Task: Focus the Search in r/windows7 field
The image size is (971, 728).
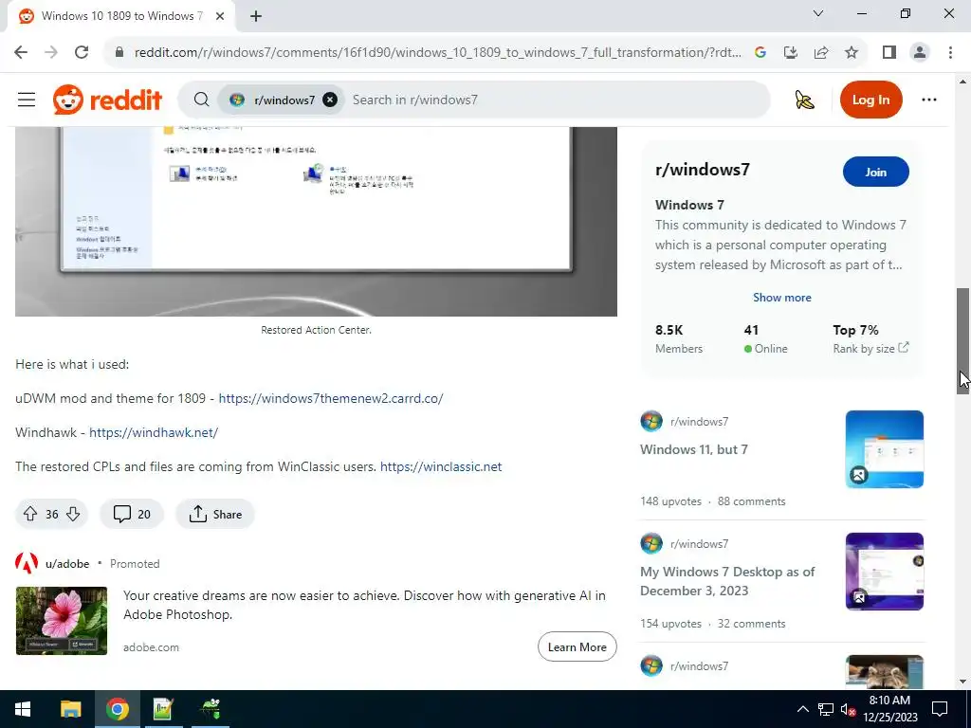Action: (x=558, y=100)
